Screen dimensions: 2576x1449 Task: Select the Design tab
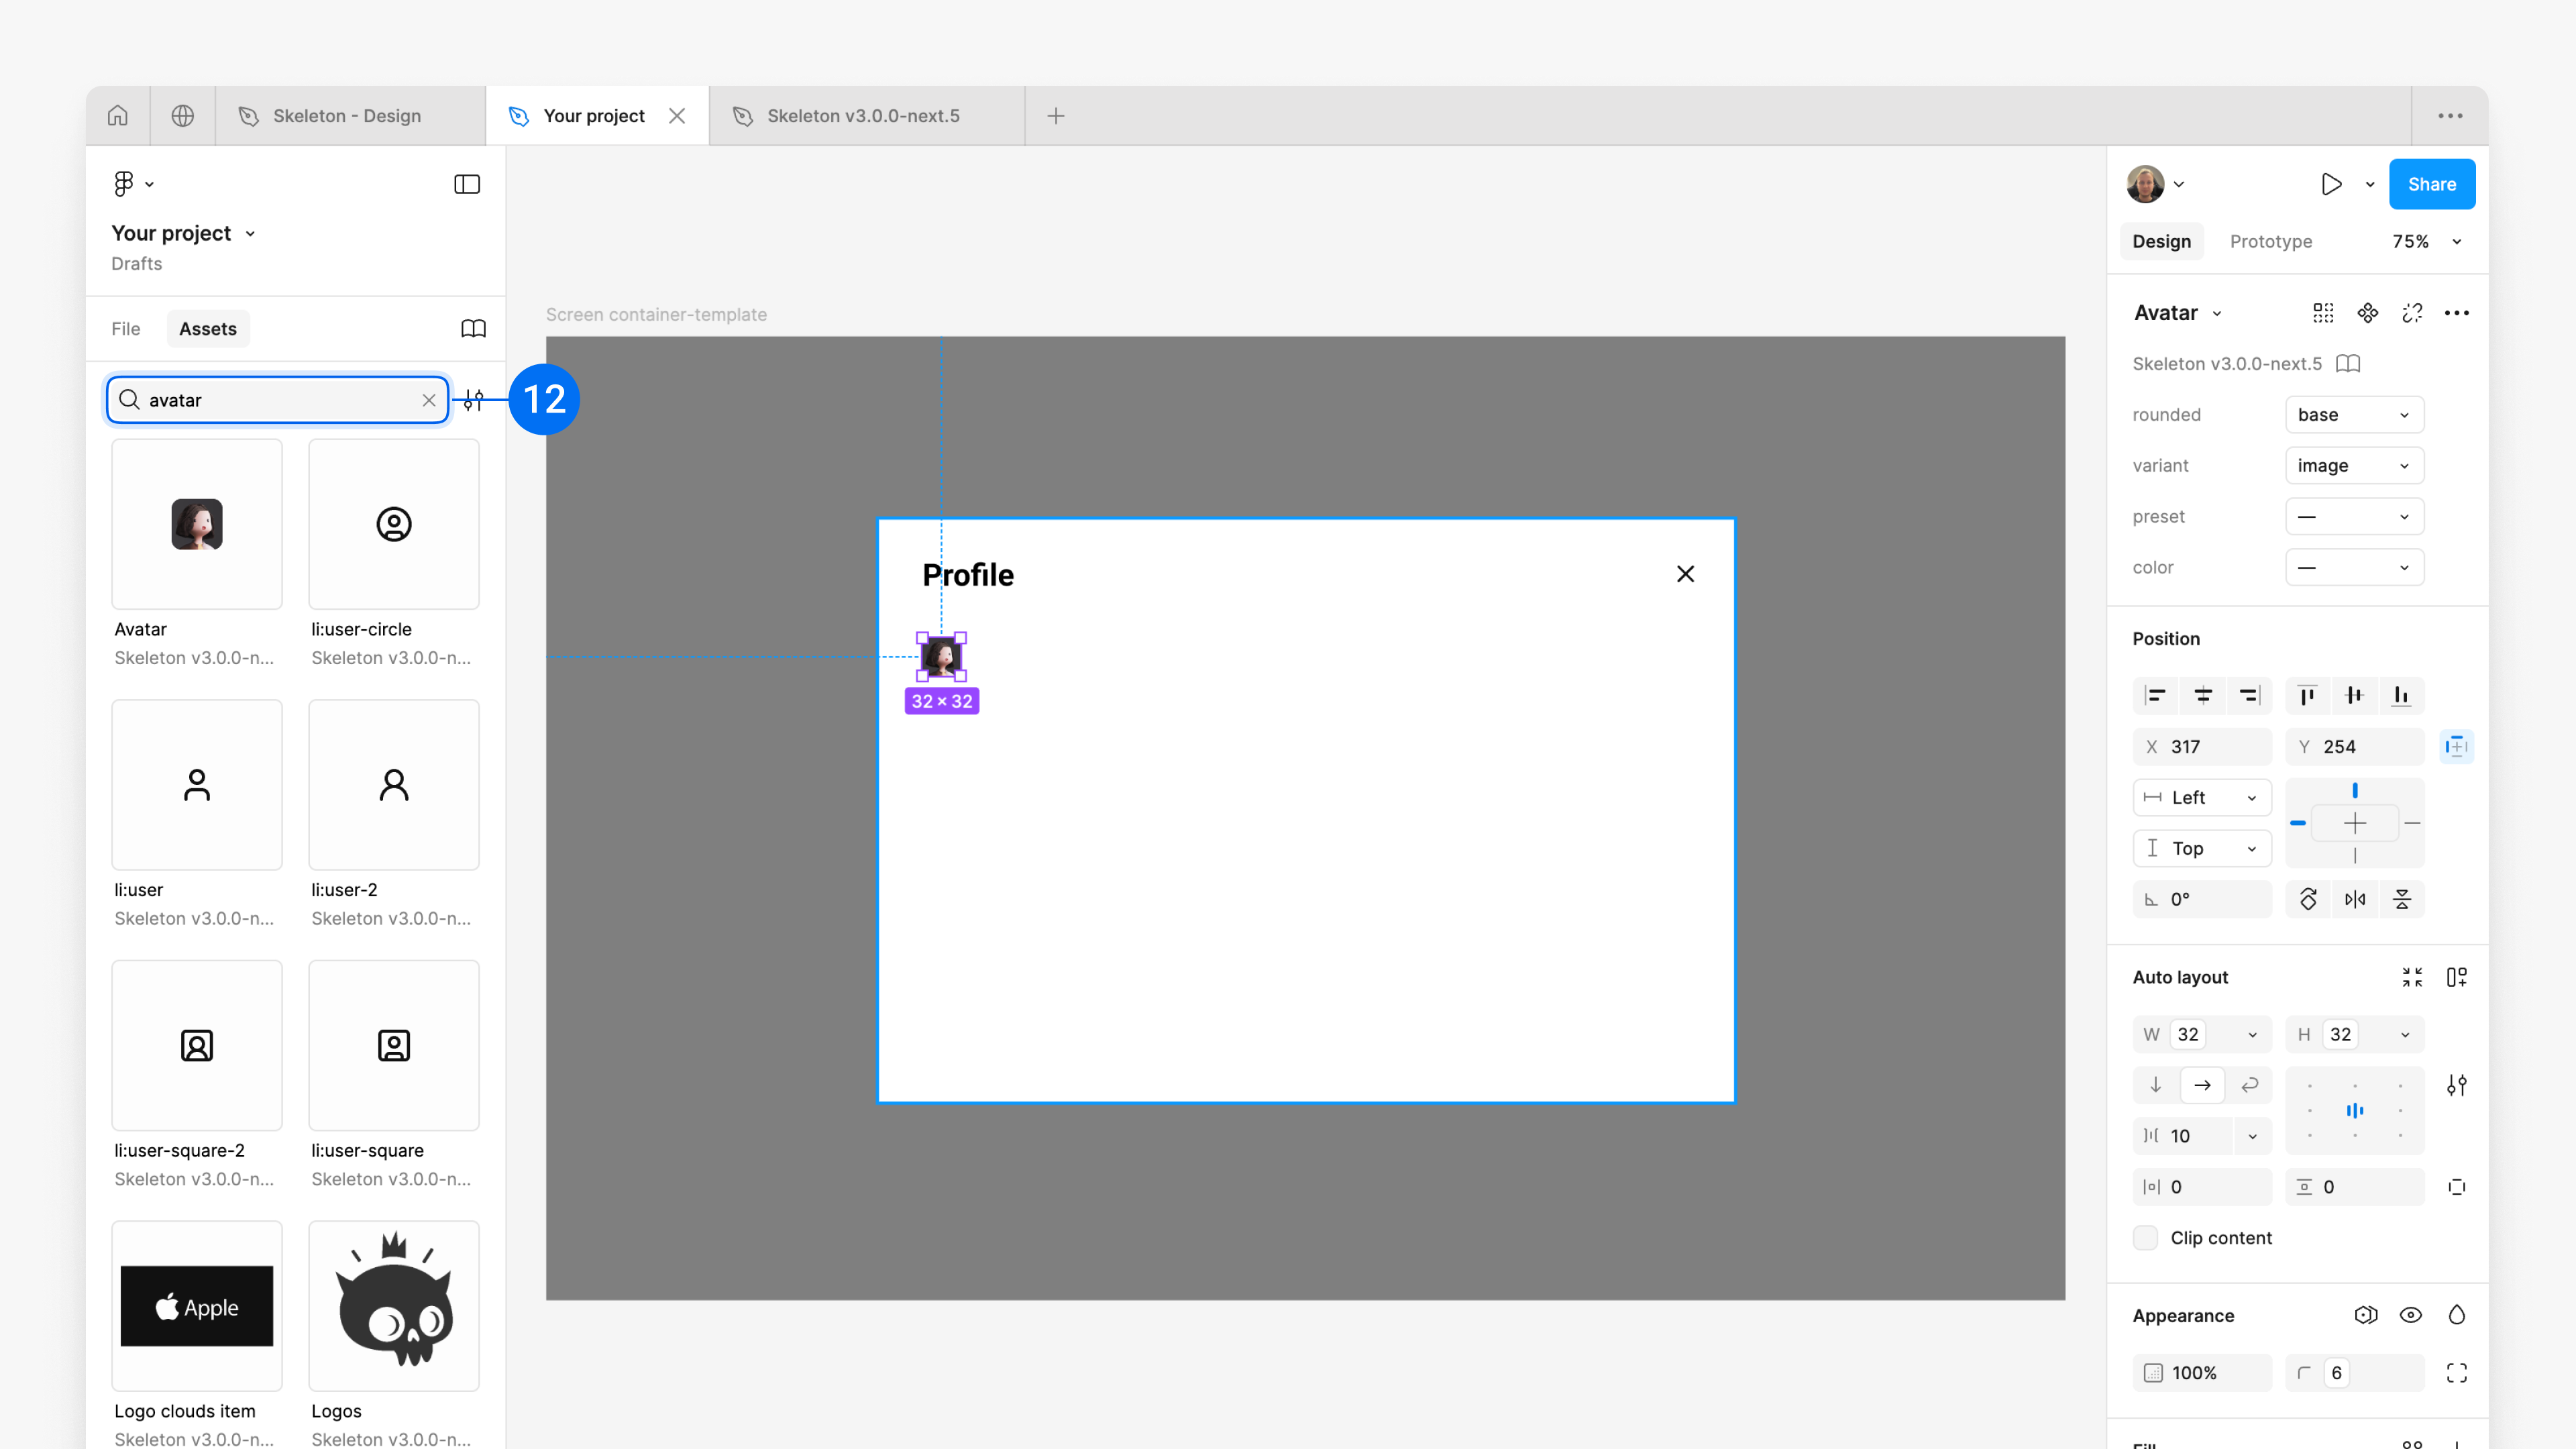click(2162, 242)
